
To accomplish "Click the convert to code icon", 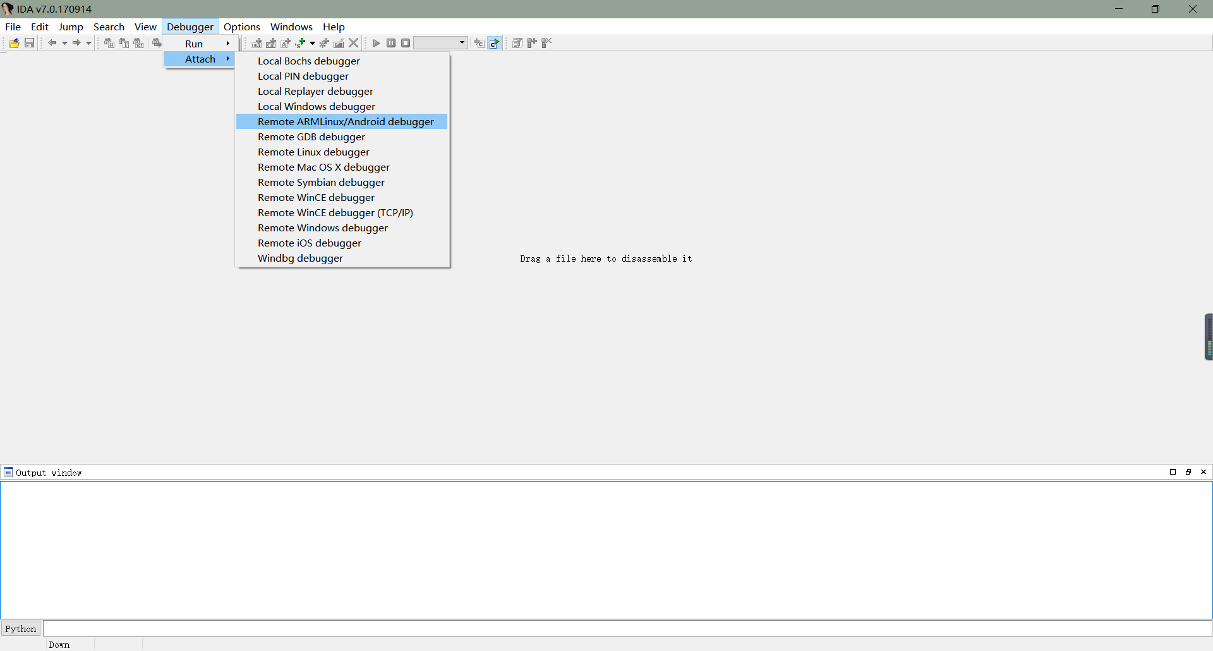I will click(x=256, y=43).
